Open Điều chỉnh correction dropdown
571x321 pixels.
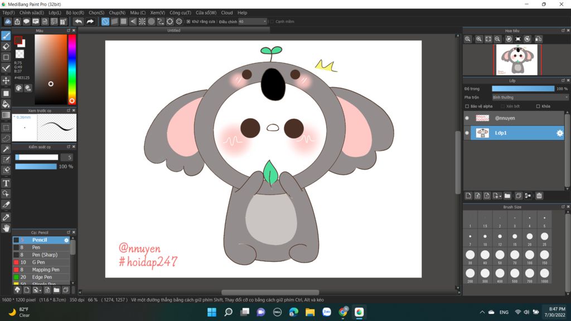point(253,22)
